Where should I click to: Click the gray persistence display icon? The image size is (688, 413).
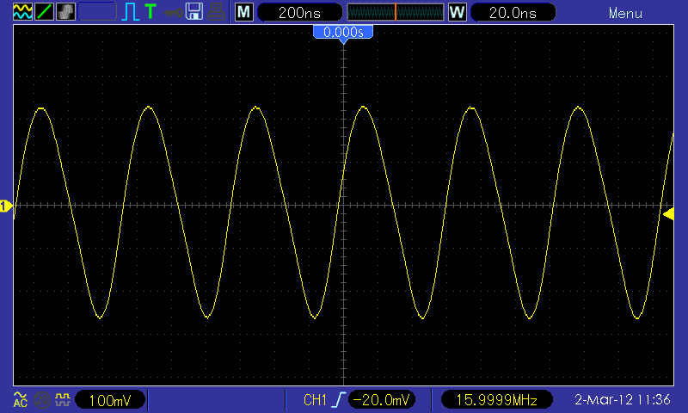66,12
